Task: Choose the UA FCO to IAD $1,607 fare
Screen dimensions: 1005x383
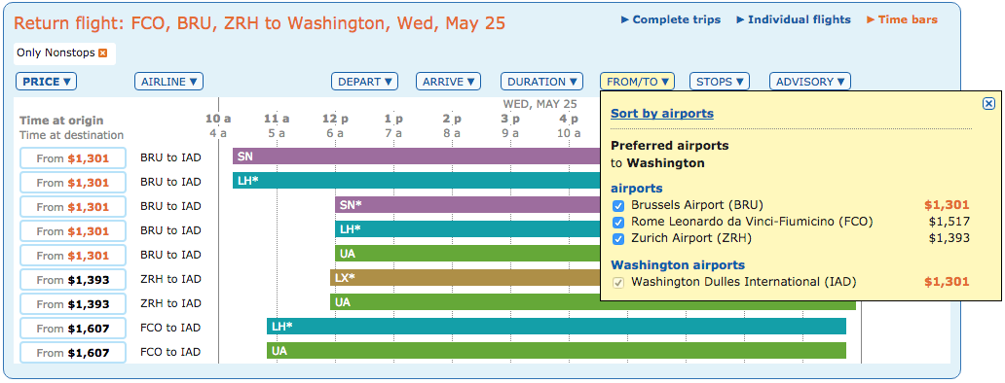Action: (x=72, y=352)
